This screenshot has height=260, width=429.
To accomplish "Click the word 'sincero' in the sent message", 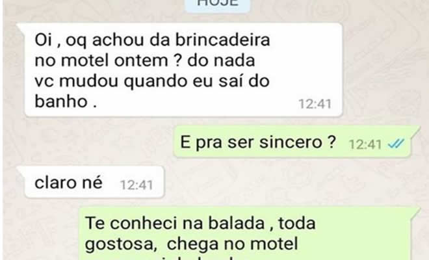I will point(291,142).
